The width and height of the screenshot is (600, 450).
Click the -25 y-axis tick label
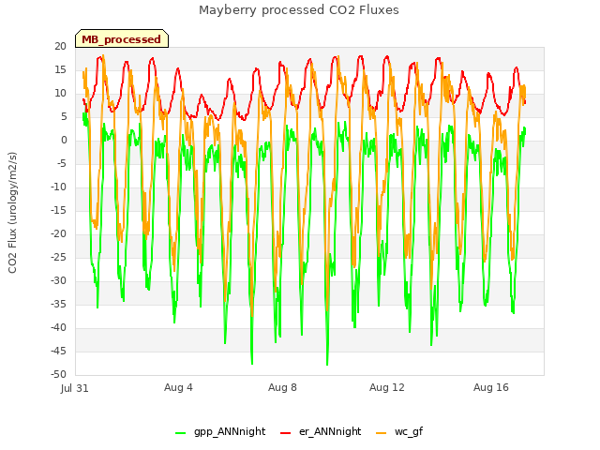pos(59,257)
